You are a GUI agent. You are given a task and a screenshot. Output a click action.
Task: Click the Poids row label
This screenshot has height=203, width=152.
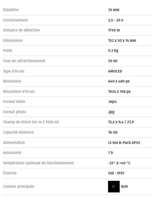tap(8, 51)
